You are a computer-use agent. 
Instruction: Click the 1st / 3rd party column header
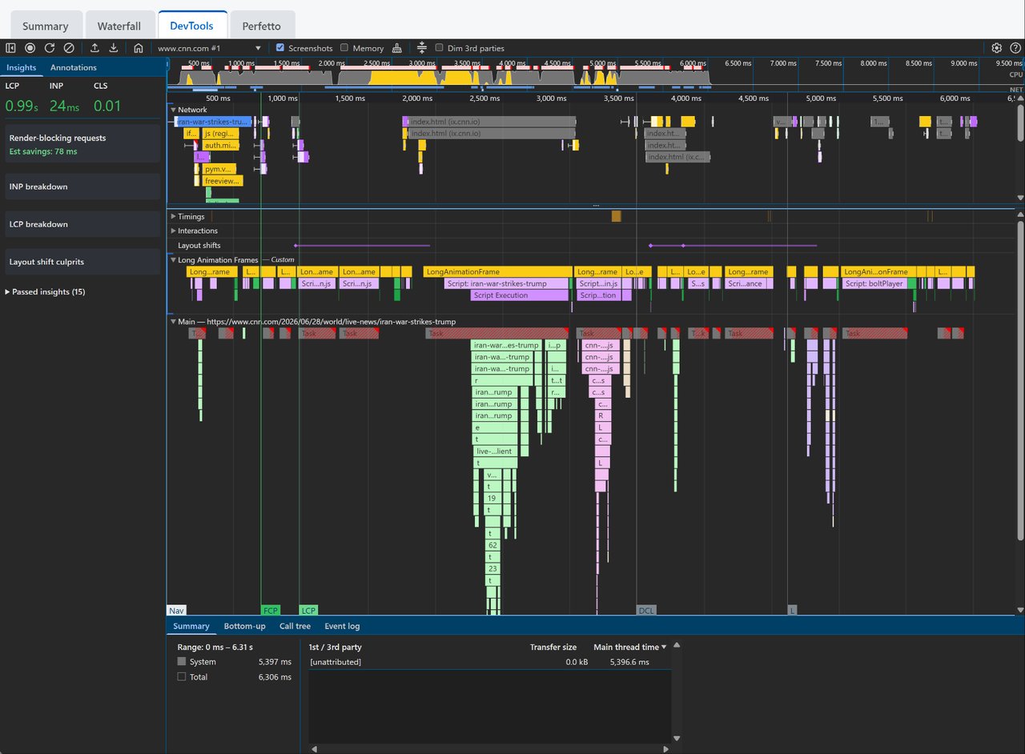click(336, 647)
